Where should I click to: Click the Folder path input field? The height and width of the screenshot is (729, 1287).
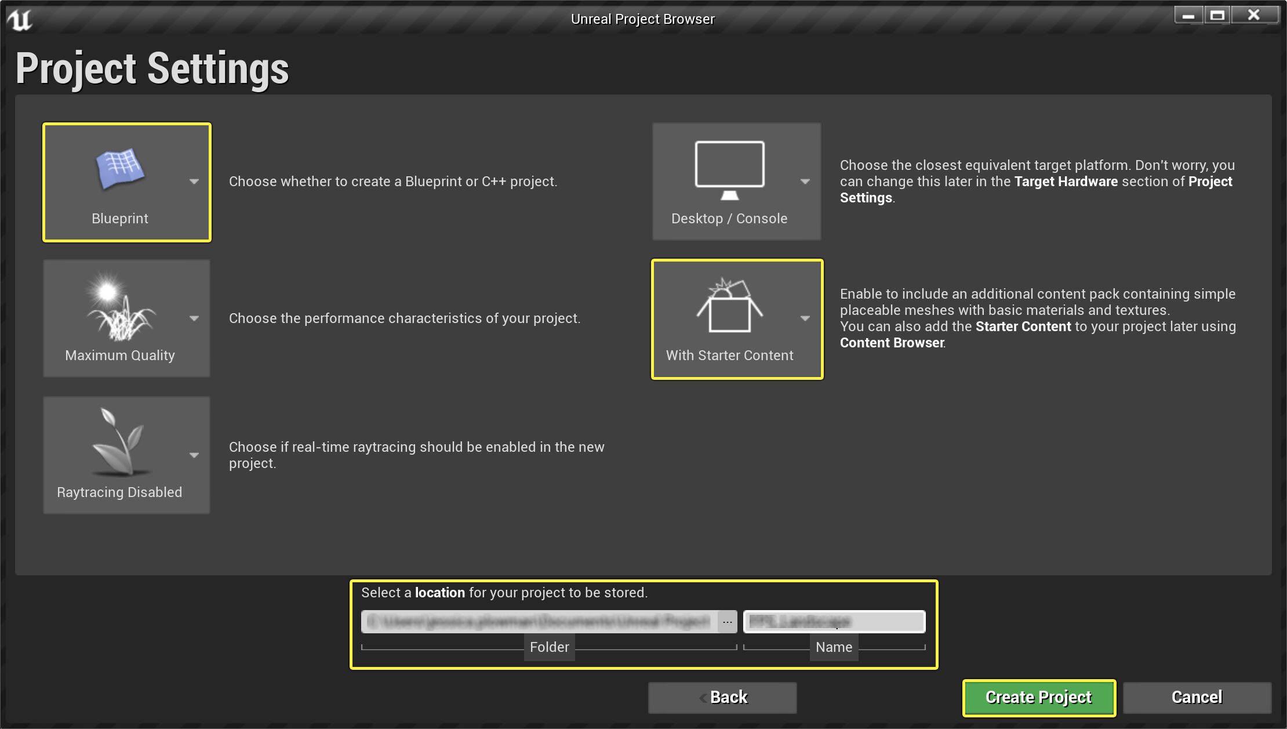[x=539, y=621]
